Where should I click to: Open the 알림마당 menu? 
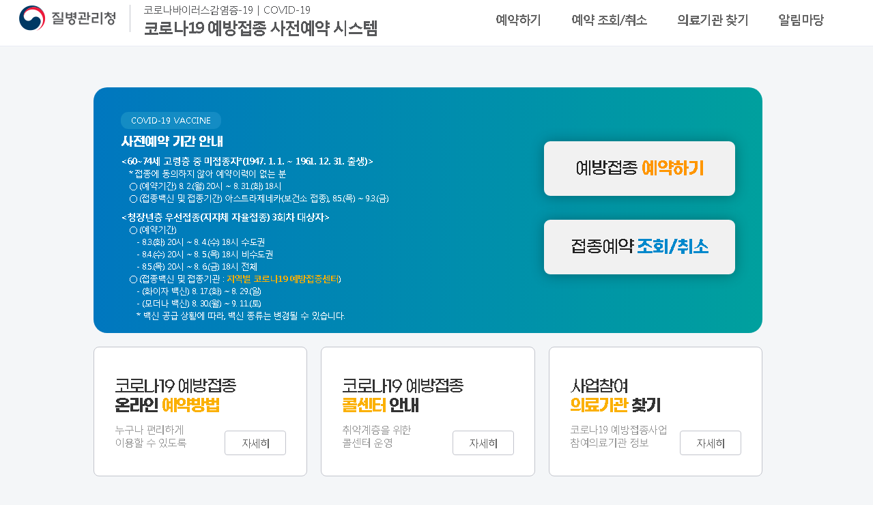click(801, 20)
